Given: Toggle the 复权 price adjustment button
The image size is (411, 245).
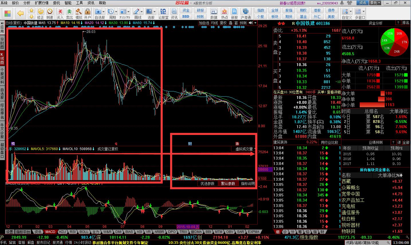Looking at the screenshot, I should (x=223, y=23).
